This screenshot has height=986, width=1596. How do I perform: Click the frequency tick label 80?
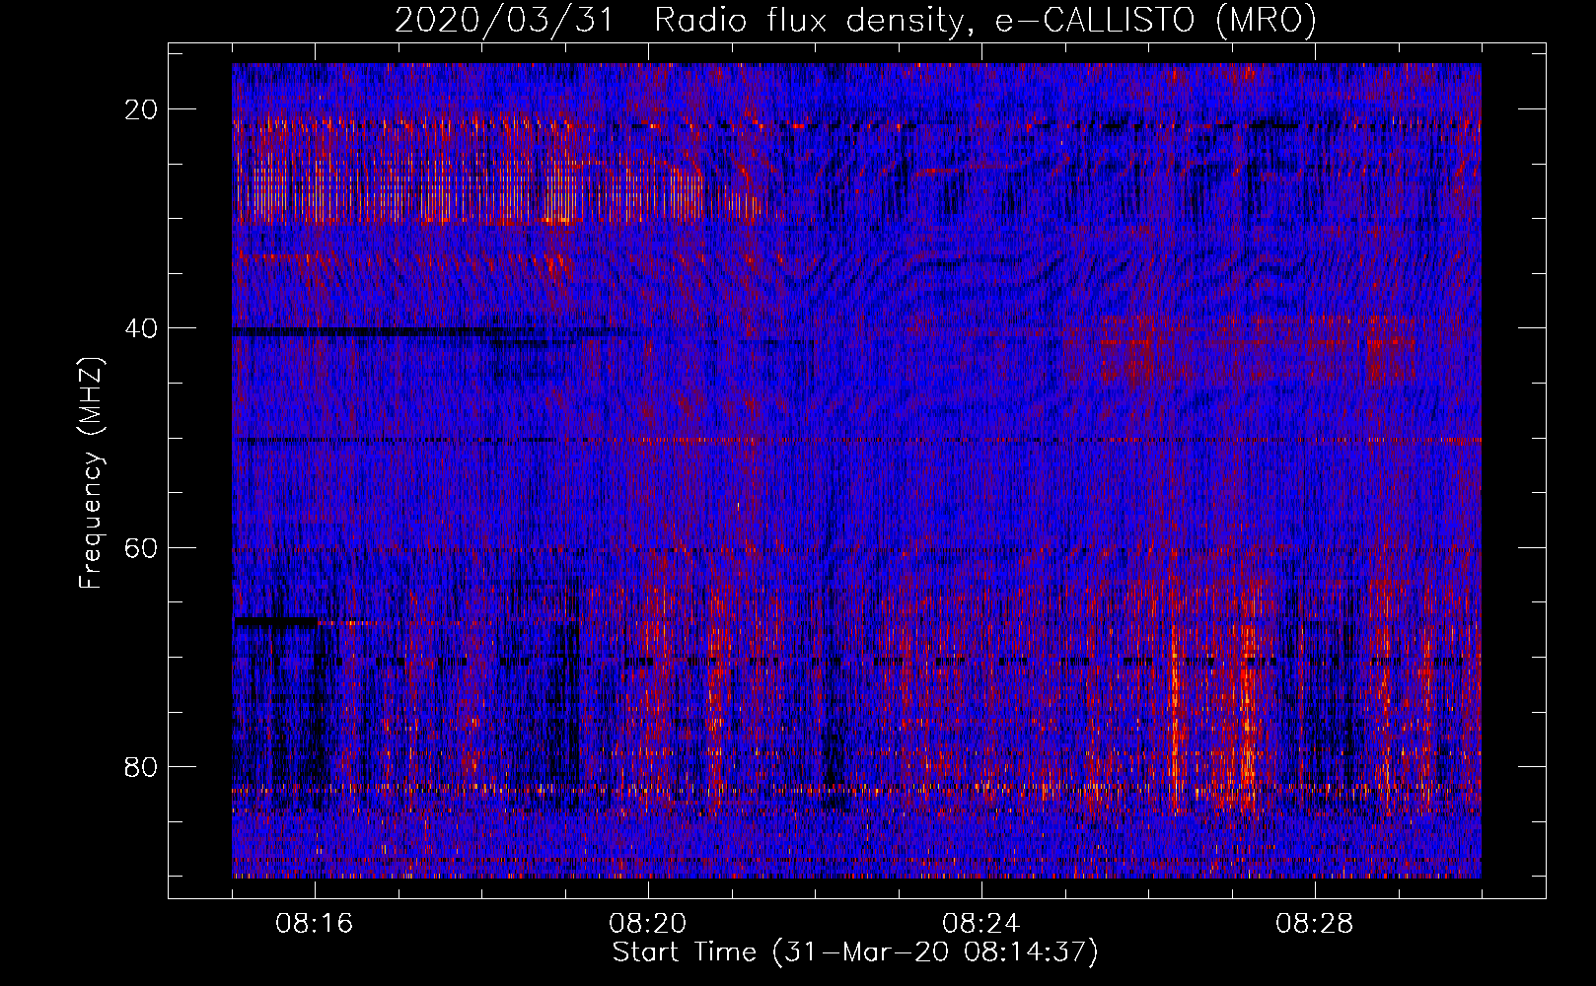click(x=141, y=766)
